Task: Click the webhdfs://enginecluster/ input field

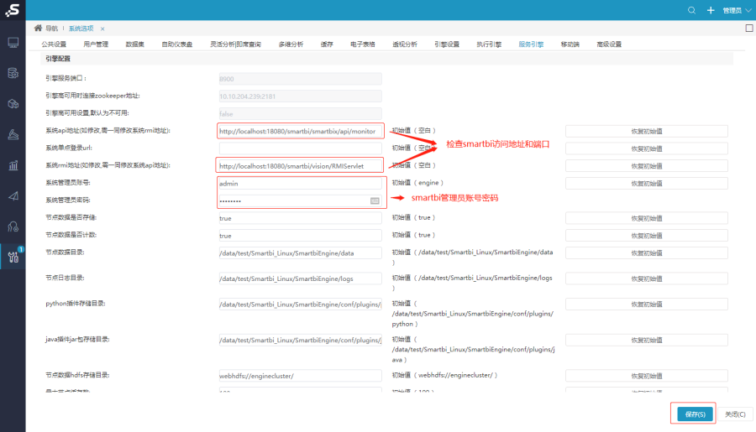Action: click(301, 376)
